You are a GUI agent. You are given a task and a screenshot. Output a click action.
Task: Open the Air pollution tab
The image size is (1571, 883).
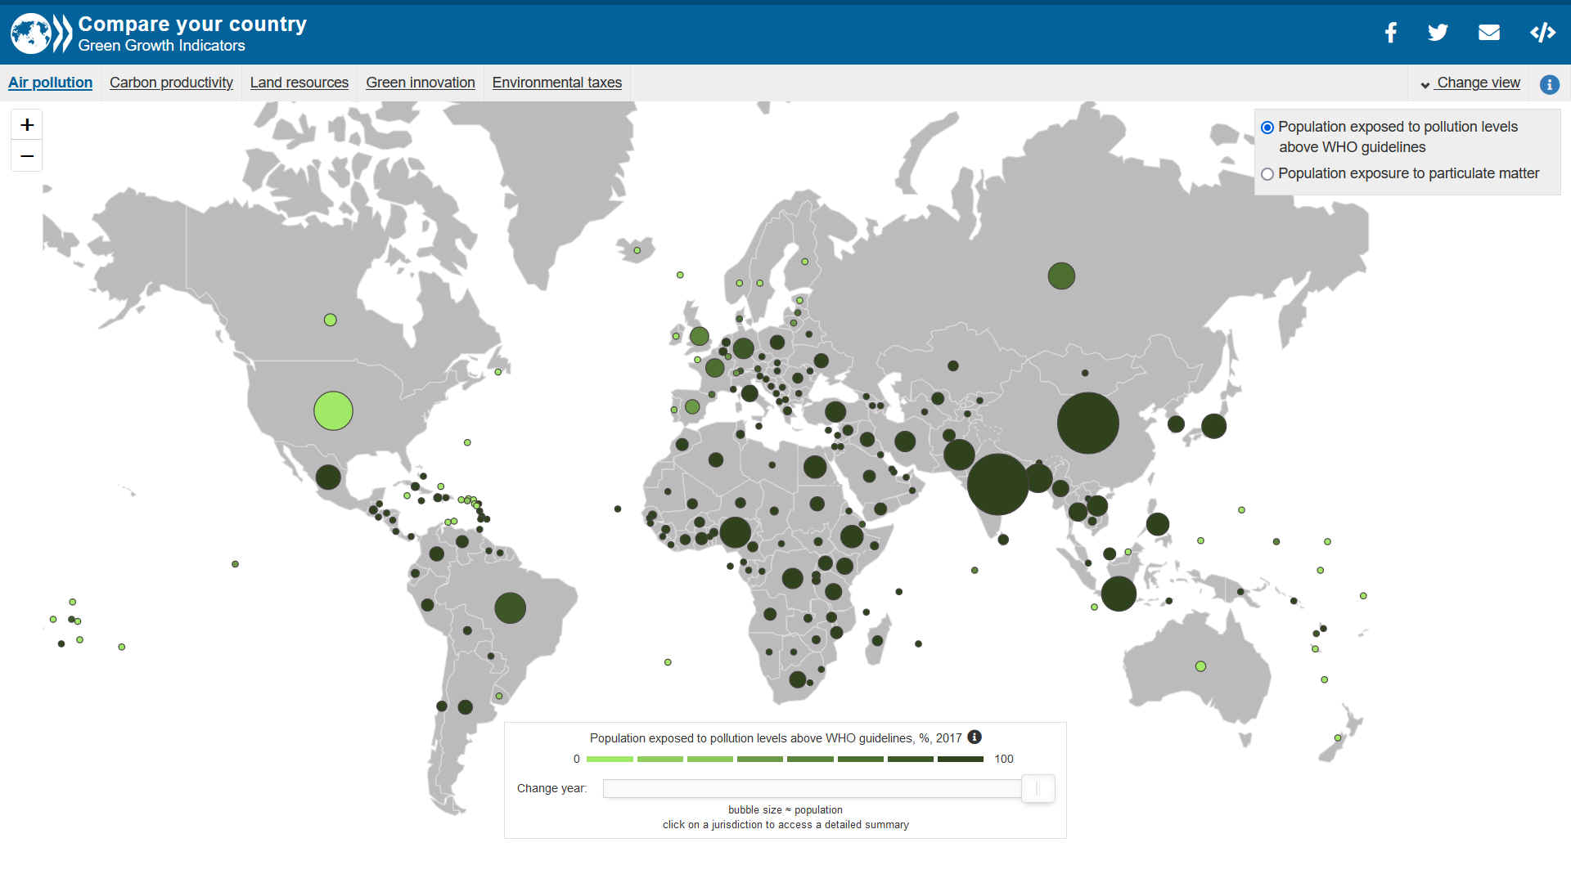50,82
